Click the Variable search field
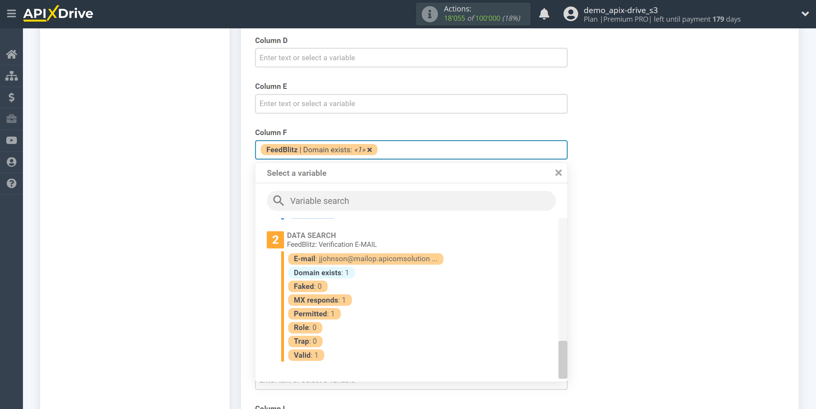The image size is (816, 409). (411, 201)
